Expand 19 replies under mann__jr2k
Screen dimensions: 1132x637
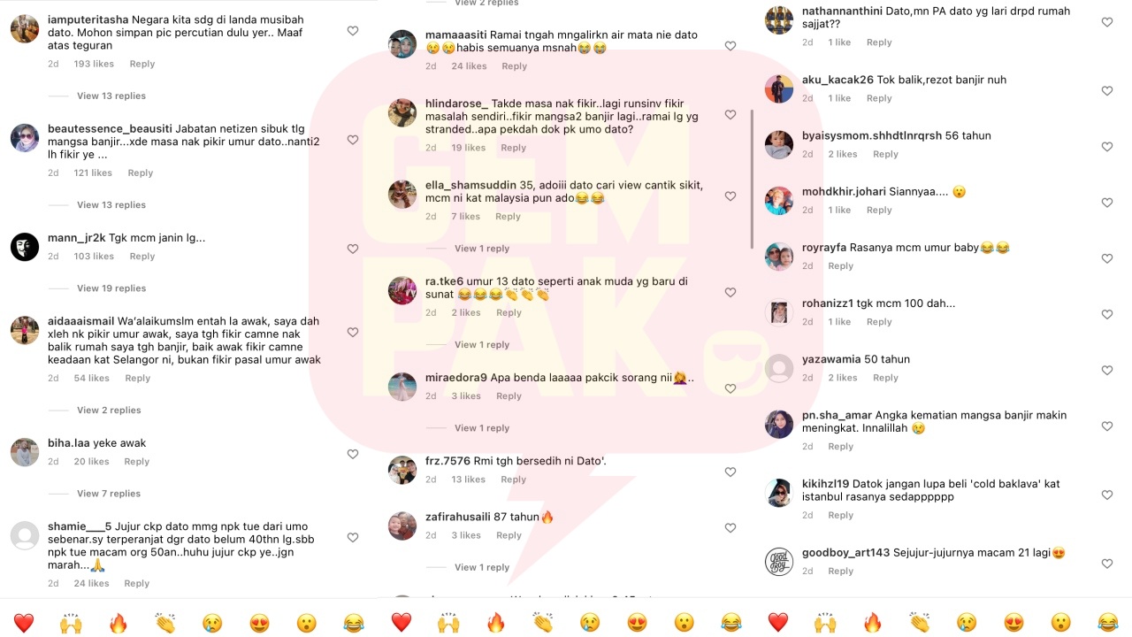pos(111,288)
